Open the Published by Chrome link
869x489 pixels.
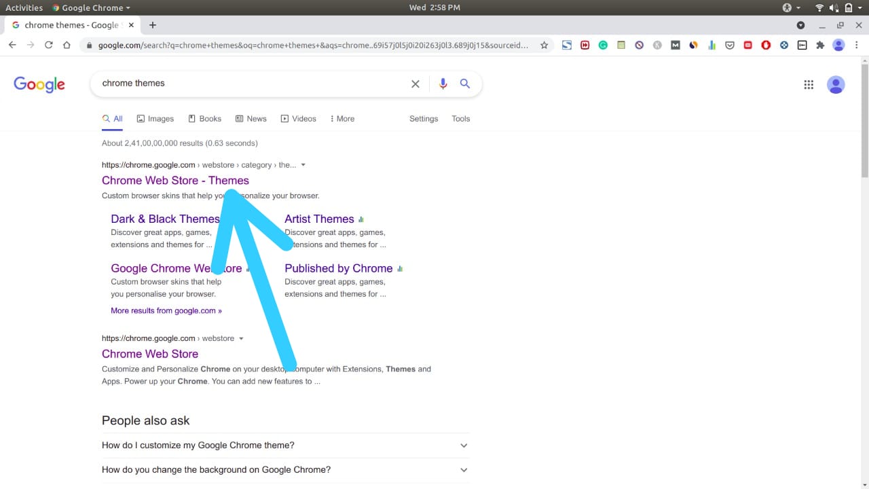point(338,268)
